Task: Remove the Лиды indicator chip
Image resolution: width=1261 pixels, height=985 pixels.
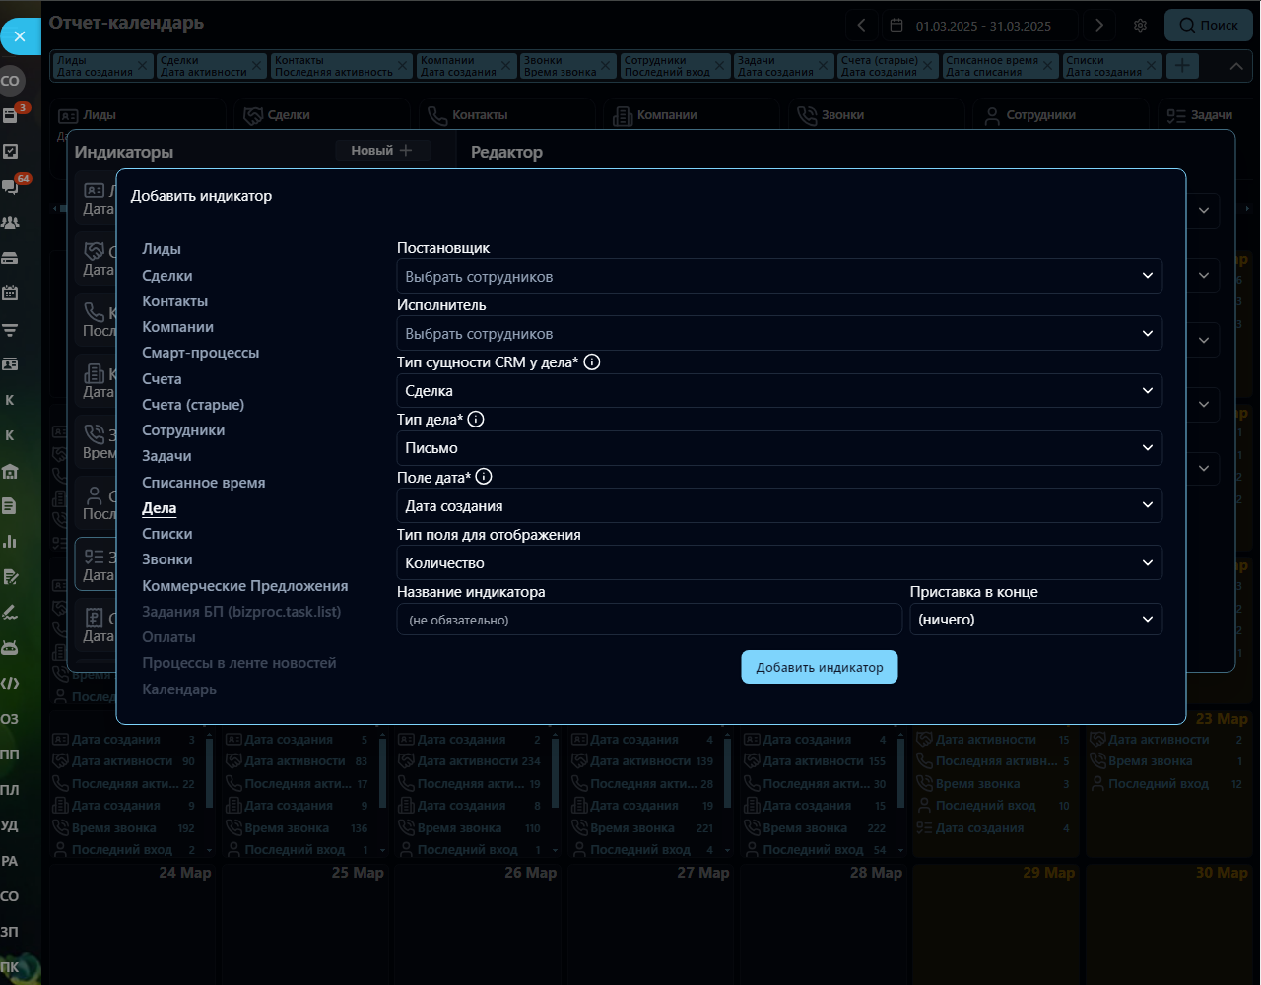Action: click(x=142, y=66)
